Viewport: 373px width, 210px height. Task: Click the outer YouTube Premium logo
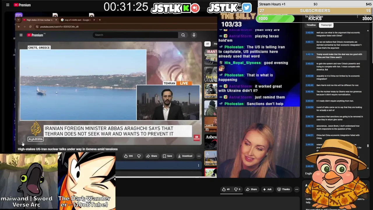click(22, 5)
